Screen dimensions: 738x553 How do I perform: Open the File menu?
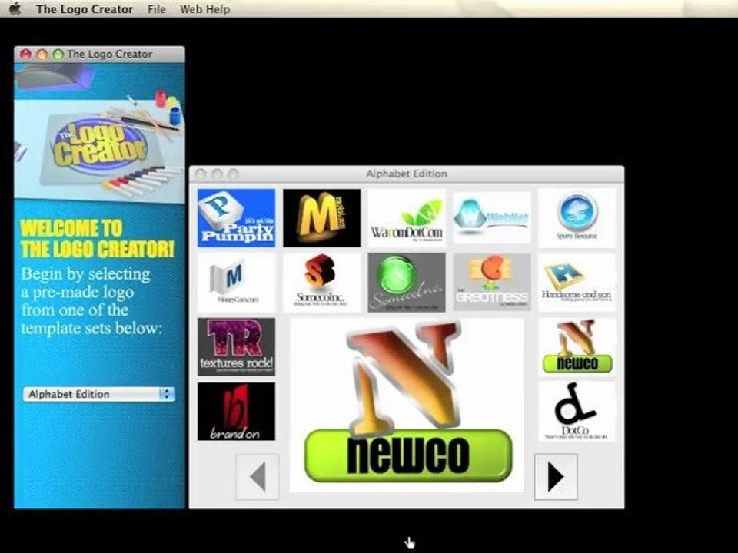(x=156, y=9)
